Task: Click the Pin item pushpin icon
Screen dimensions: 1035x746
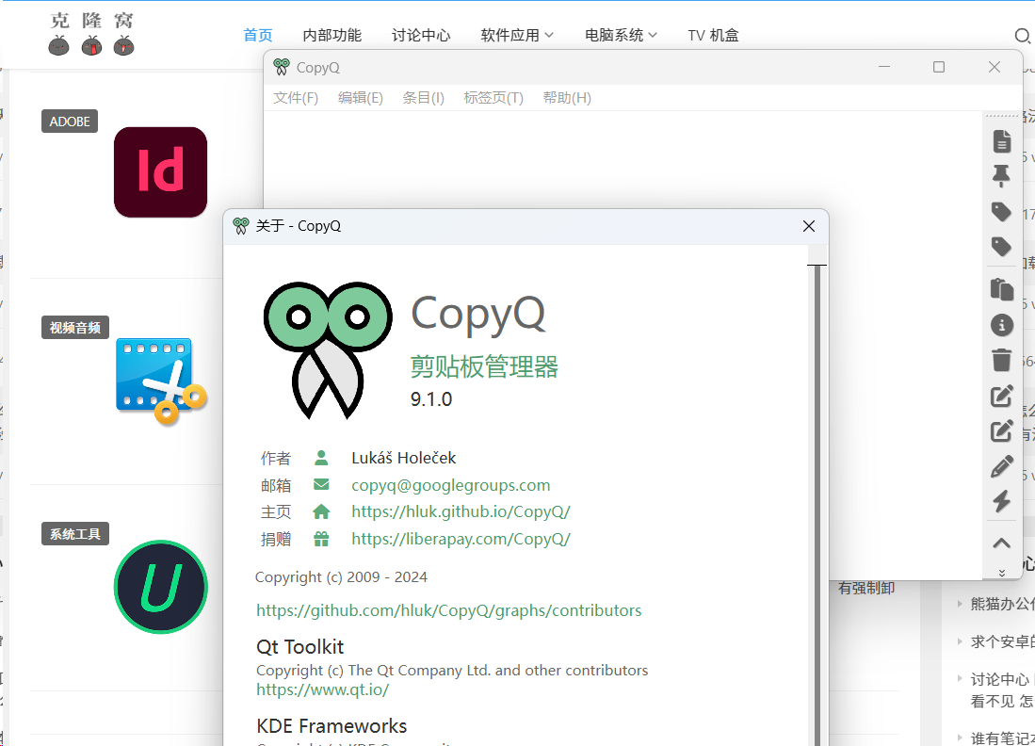Action: point(1001,176)
